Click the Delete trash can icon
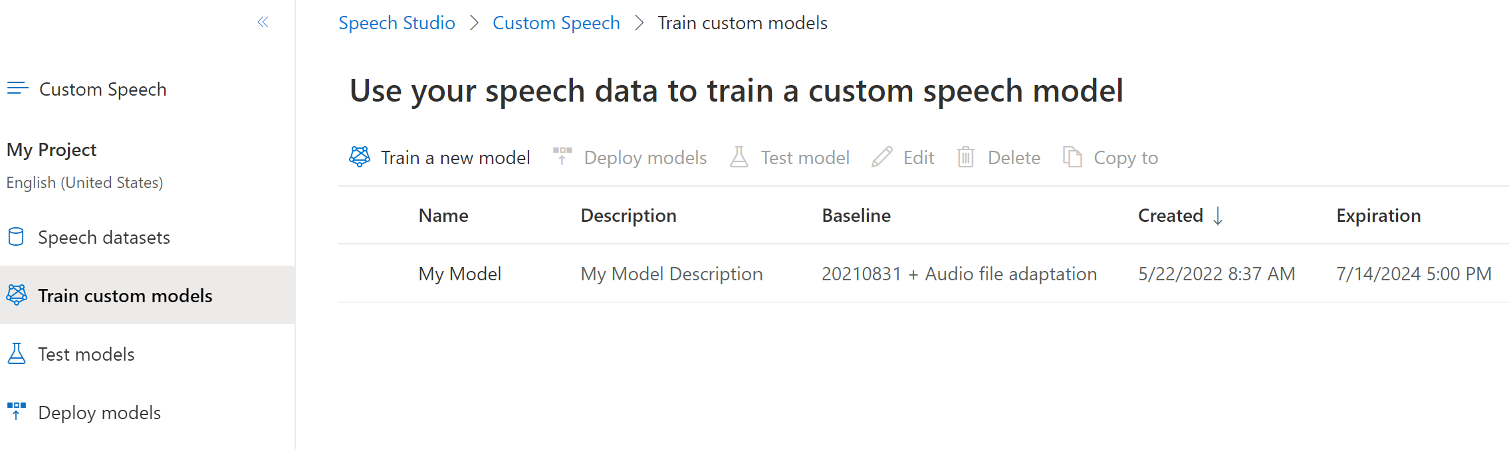The image size is (1509, 449). [966, 157]
